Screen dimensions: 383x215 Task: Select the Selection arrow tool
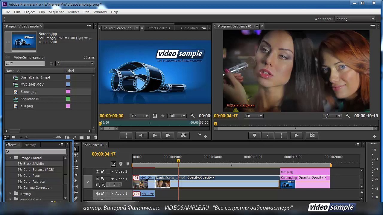pyautogui.click(x=75, y=149)
